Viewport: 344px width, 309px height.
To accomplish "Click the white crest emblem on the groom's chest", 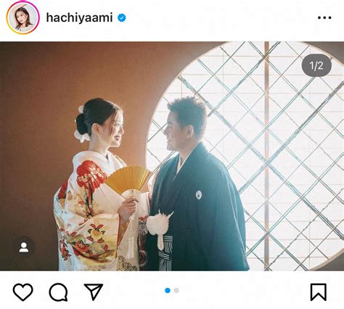I will click(199, 195).
